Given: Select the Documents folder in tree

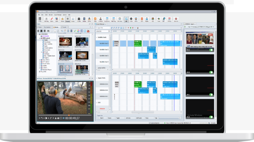Looking at the screenshot, I should click(47, 50).
